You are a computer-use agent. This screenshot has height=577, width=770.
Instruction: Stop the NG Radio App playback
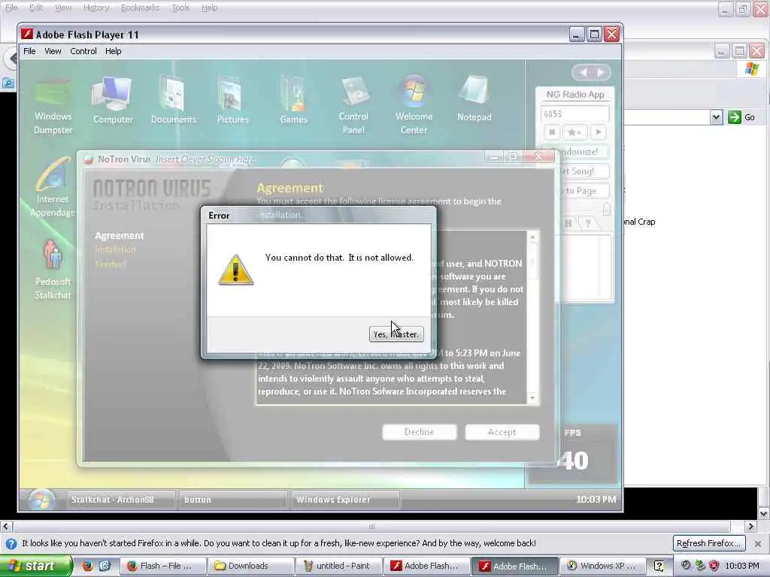tap(552, 132)
